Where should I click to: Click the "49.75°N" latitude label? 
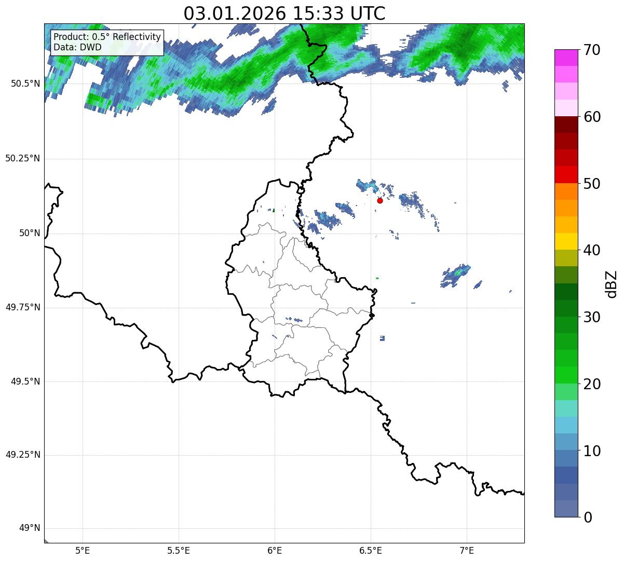click(23, 307)
